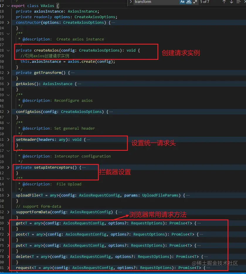246x274 pixels.
Task: Collapse the VAxios class fold arrow
Action: click(8, 6)
